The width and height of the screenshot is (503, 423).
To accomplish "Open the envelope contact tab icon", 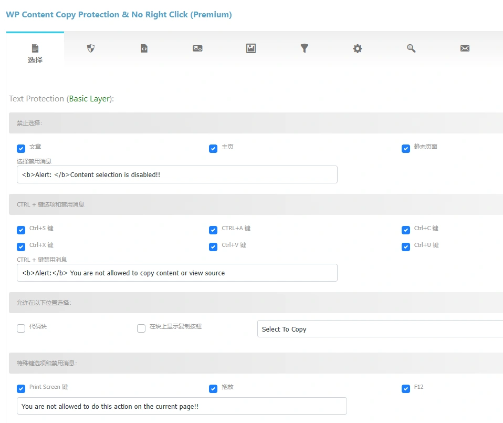I will [465, 48].
